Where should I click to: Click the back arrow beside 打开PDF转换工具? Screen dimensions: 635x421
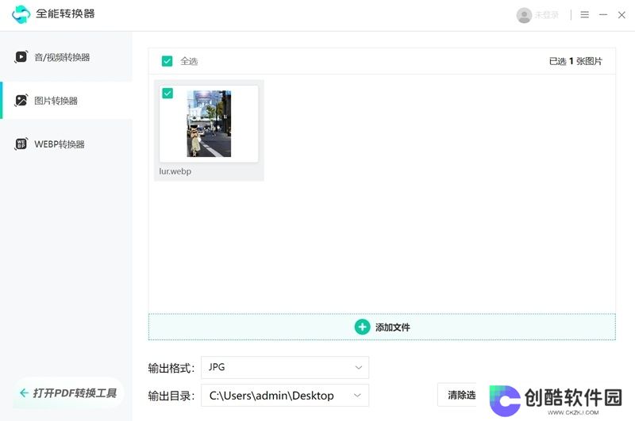pos(24,392)
